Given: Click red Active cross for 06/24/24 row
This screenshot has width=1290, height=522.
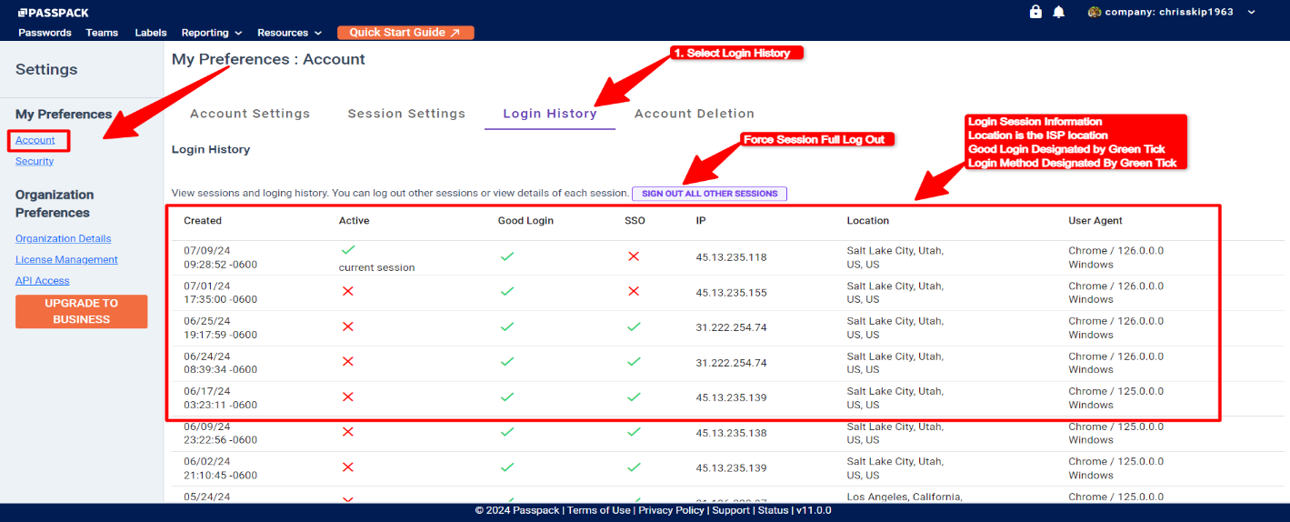Looking at the screenshot, I should (x=347, y=361).
